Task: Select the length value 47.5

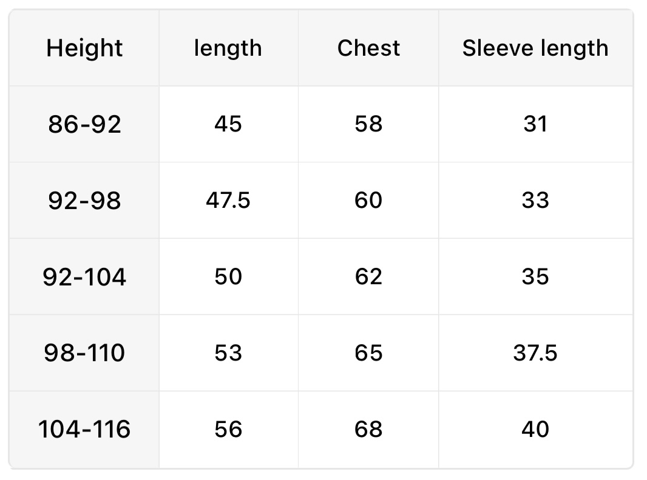Action: click(x=228, y=201)
